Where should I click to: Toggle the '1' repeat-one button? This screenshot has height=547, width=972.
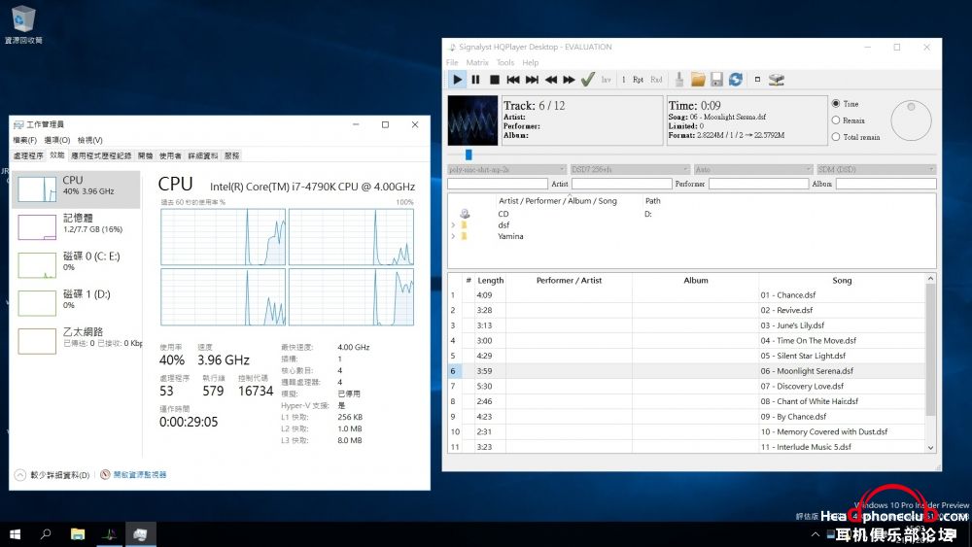point(624,80)
